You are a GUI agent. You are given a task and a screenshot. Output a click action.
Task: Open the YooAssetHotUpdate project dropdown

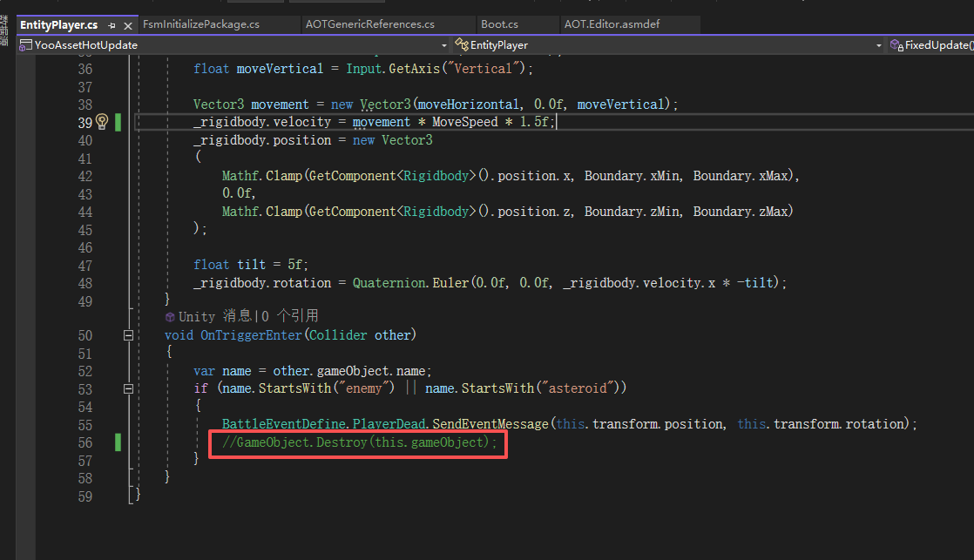point(443,45)
